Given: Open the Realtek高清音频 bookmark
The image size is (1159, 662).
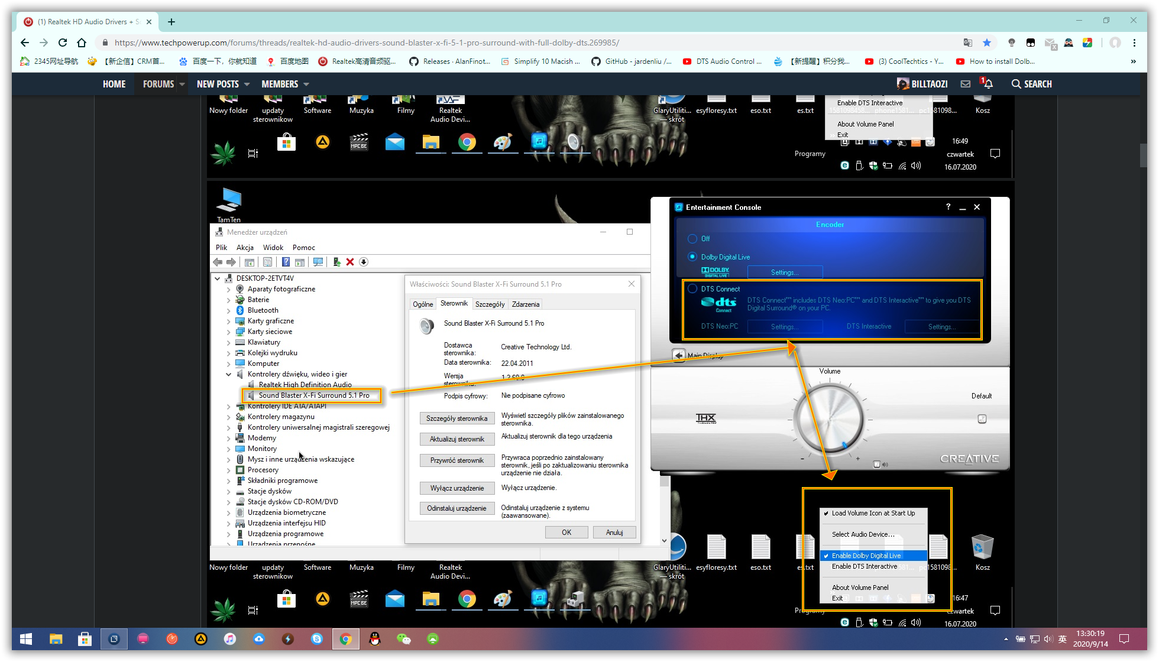Looking at the screenshot, I should click(x=357, y=61).
